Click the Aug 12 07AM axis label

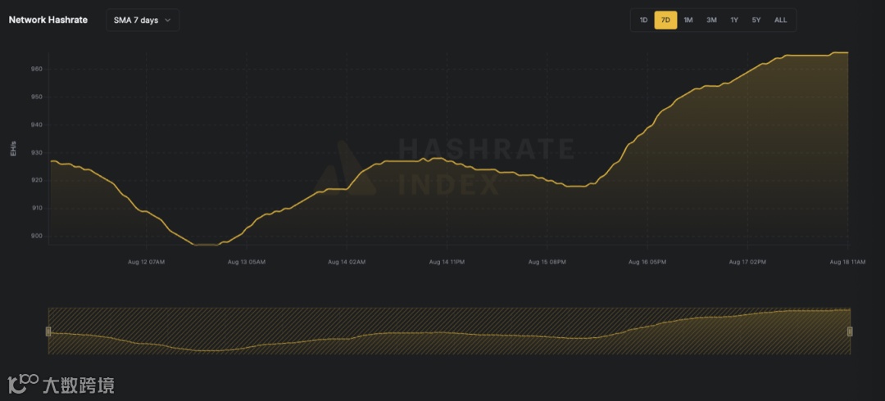point(146,262)
